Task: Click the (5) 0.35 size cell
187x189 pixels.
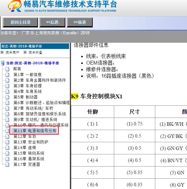Action: (x=134, y=172)
